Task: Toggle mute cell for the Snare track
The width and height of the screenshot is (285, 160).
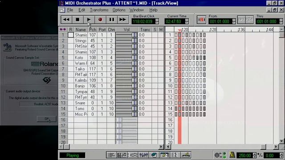Action: coord(161,103)
